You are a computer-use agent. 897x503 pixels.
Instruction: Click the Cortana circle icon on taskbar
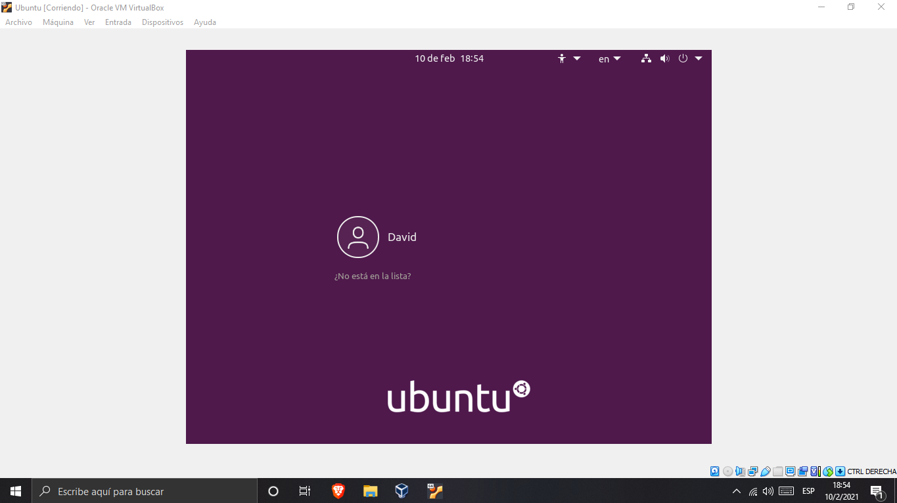[273, 491]
